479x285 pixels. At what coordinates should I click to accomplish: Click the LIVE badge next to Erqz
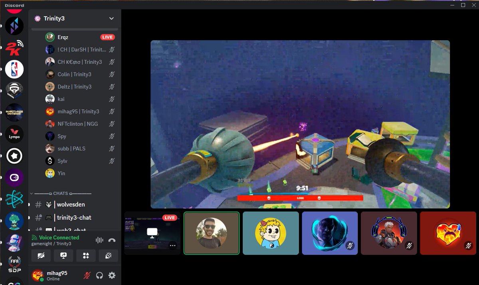pyautogui.click(x=107, y=37)
